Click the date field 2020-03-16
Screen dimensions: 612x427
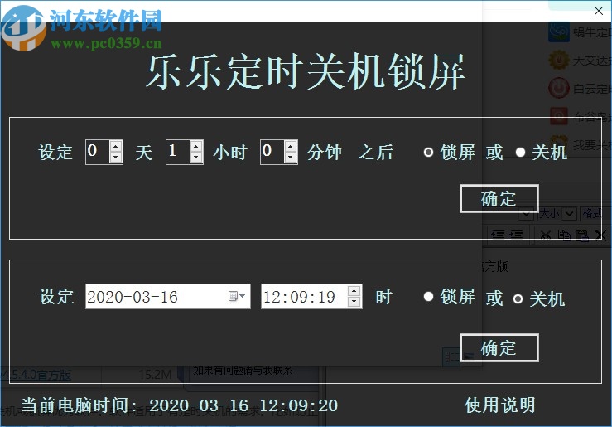coord(168,297)
